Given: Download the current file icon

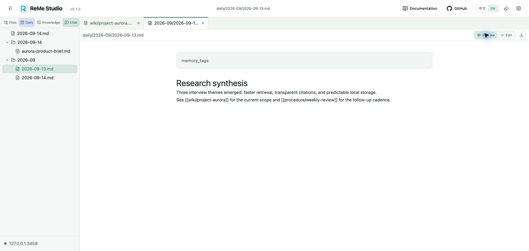Looking at the screenshot, I should coord(521,35).
